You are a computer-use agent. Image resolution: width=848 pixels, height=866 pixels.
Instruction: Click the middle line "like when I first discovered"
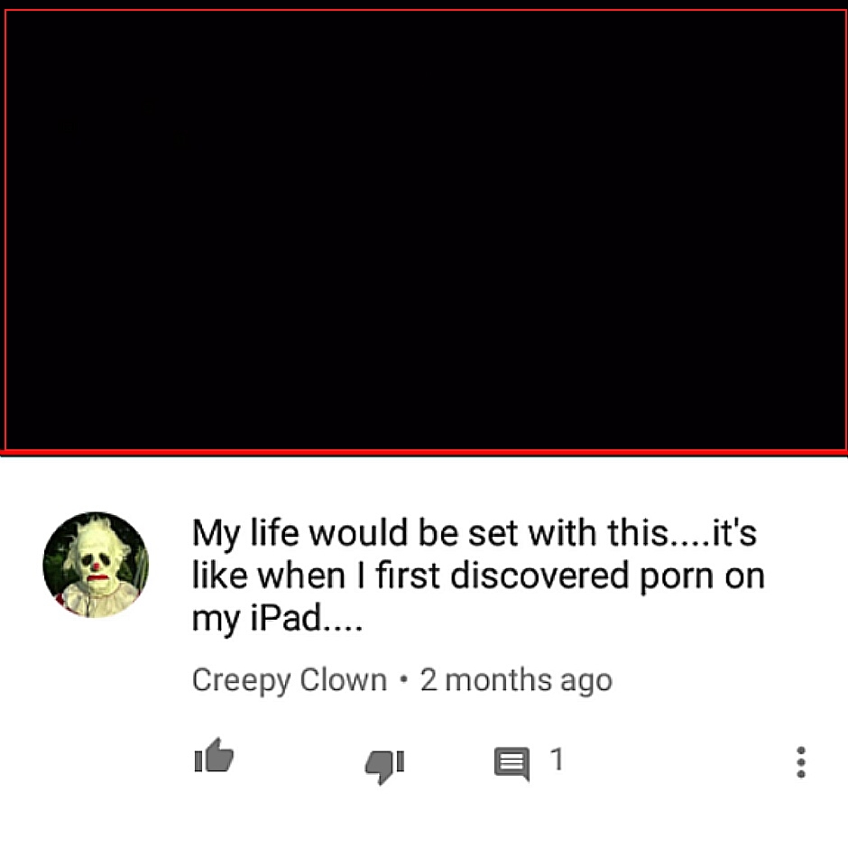pyautogui.click(x=410, y=576)
